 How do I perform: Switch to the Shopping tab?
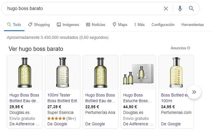tap(39, 24)
